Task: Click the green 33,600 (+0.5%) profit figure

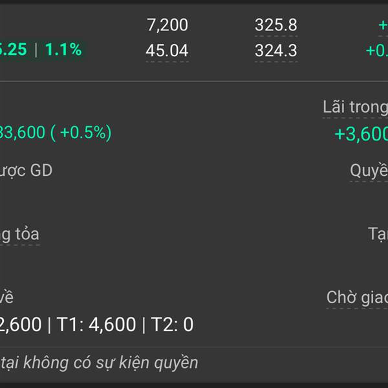Action: coord(56,133)
